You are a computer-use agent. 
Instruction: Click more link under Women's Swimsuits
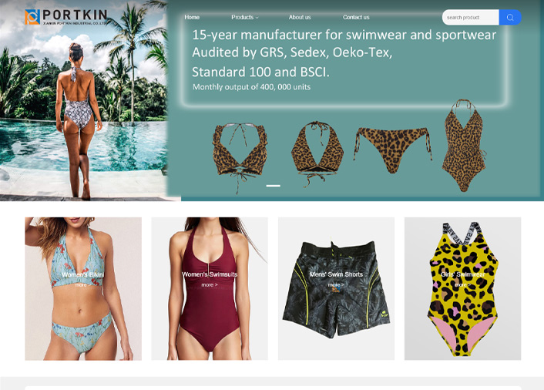pos(210,285)
